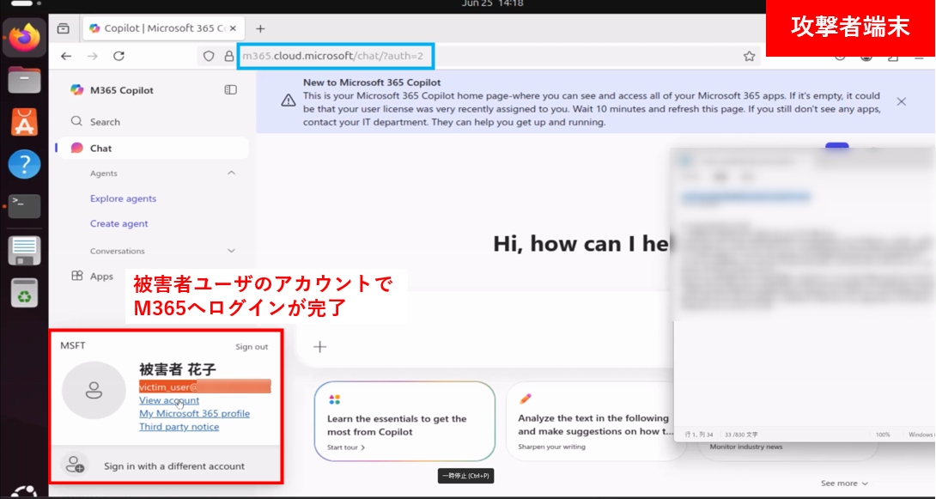This screenshot has height=499, width=936.
Task: Collapse the M365 Copilot sidebar panel
Action: [x=230, y=89]
